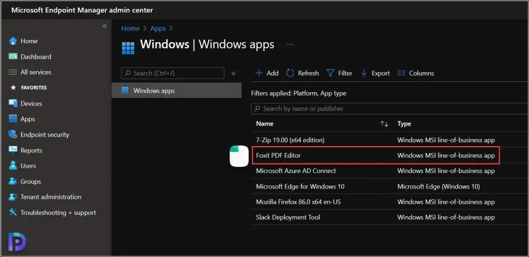Screen dimensions: 529x257
Task: Go to Tenant administration
Action: tap(51, 197)
